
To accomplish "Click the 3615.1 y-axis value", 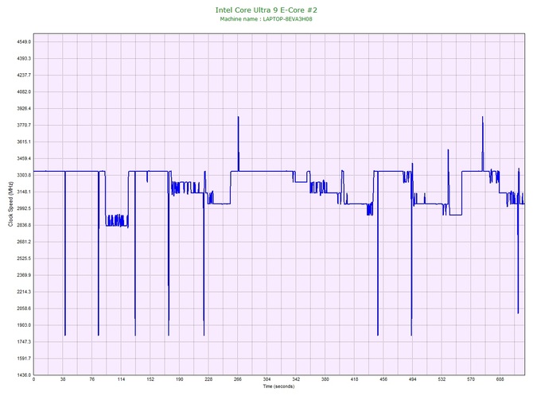I will pos(24,142).
